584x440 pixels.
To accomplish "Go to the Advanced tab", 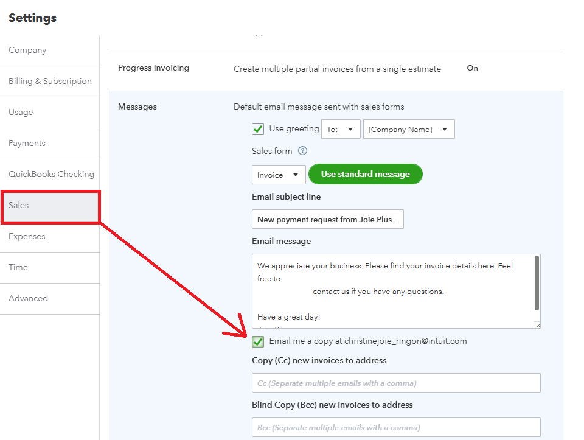I will (x=28, y=299).
